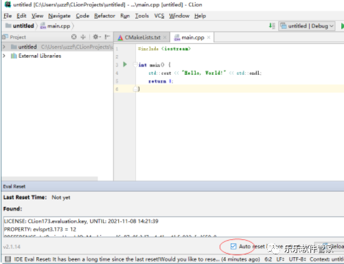This screenshot has height=264, width=344.
Task: Click the closing brace fold marker on line 6
Action: [135, 89]
